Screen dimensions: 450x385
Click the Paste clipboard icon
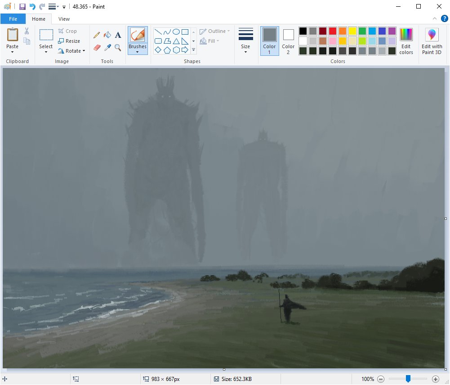(12, 35)
